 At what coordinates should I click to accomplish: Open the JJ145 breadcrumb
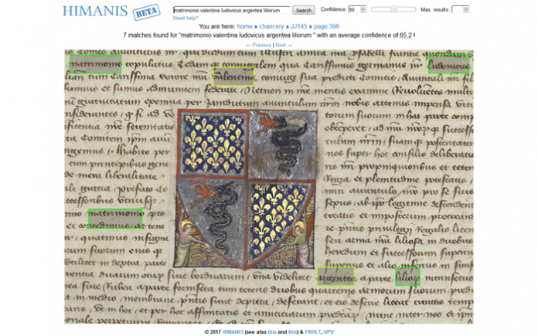click(299, 26)
